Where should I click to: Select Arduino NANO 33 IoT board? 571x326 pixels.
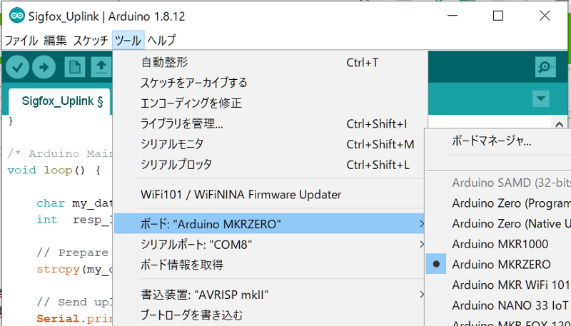pos(498,305)
